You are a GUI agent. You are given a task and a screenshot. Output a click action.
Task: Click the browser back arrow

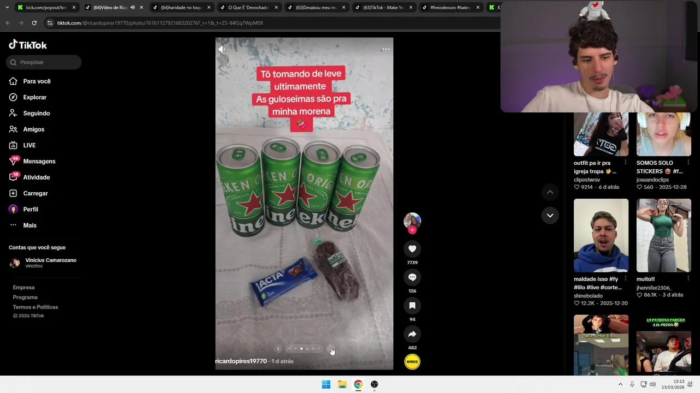coord(8,23)
